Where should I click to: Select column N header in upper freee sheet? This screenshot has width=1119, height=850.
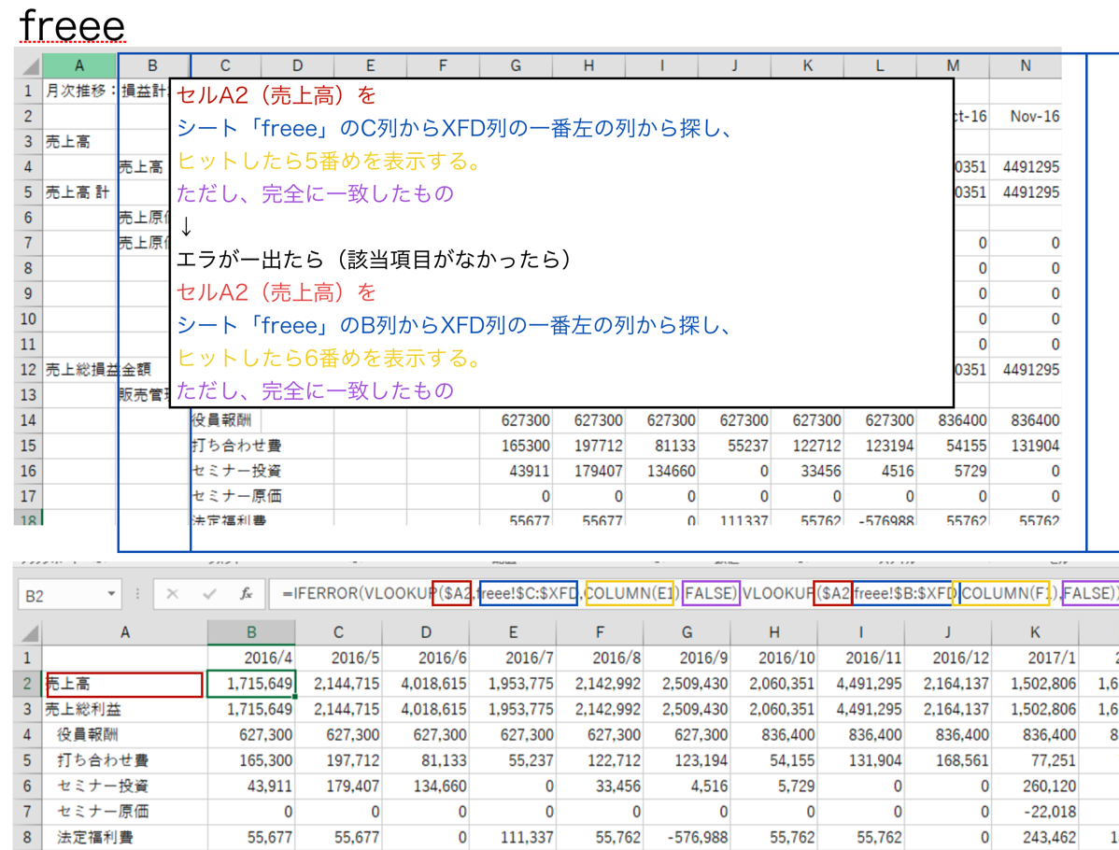point(1026,65)
